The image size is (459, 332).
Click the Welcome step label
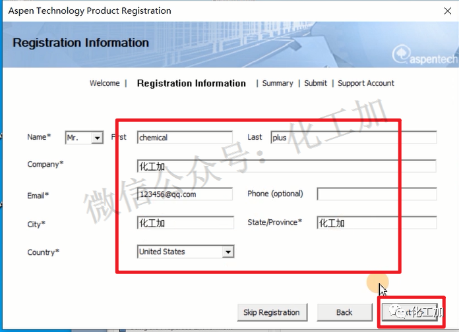(x=104, y=84)
